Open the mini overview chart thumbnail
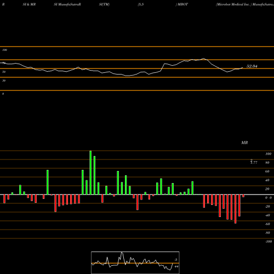 (x=135, y=262)
